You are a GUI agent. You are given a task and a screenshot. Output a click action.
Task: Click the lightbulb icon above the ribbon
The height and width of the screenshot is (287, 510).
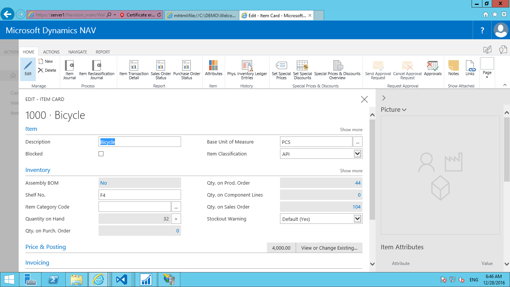pos(503,49)
